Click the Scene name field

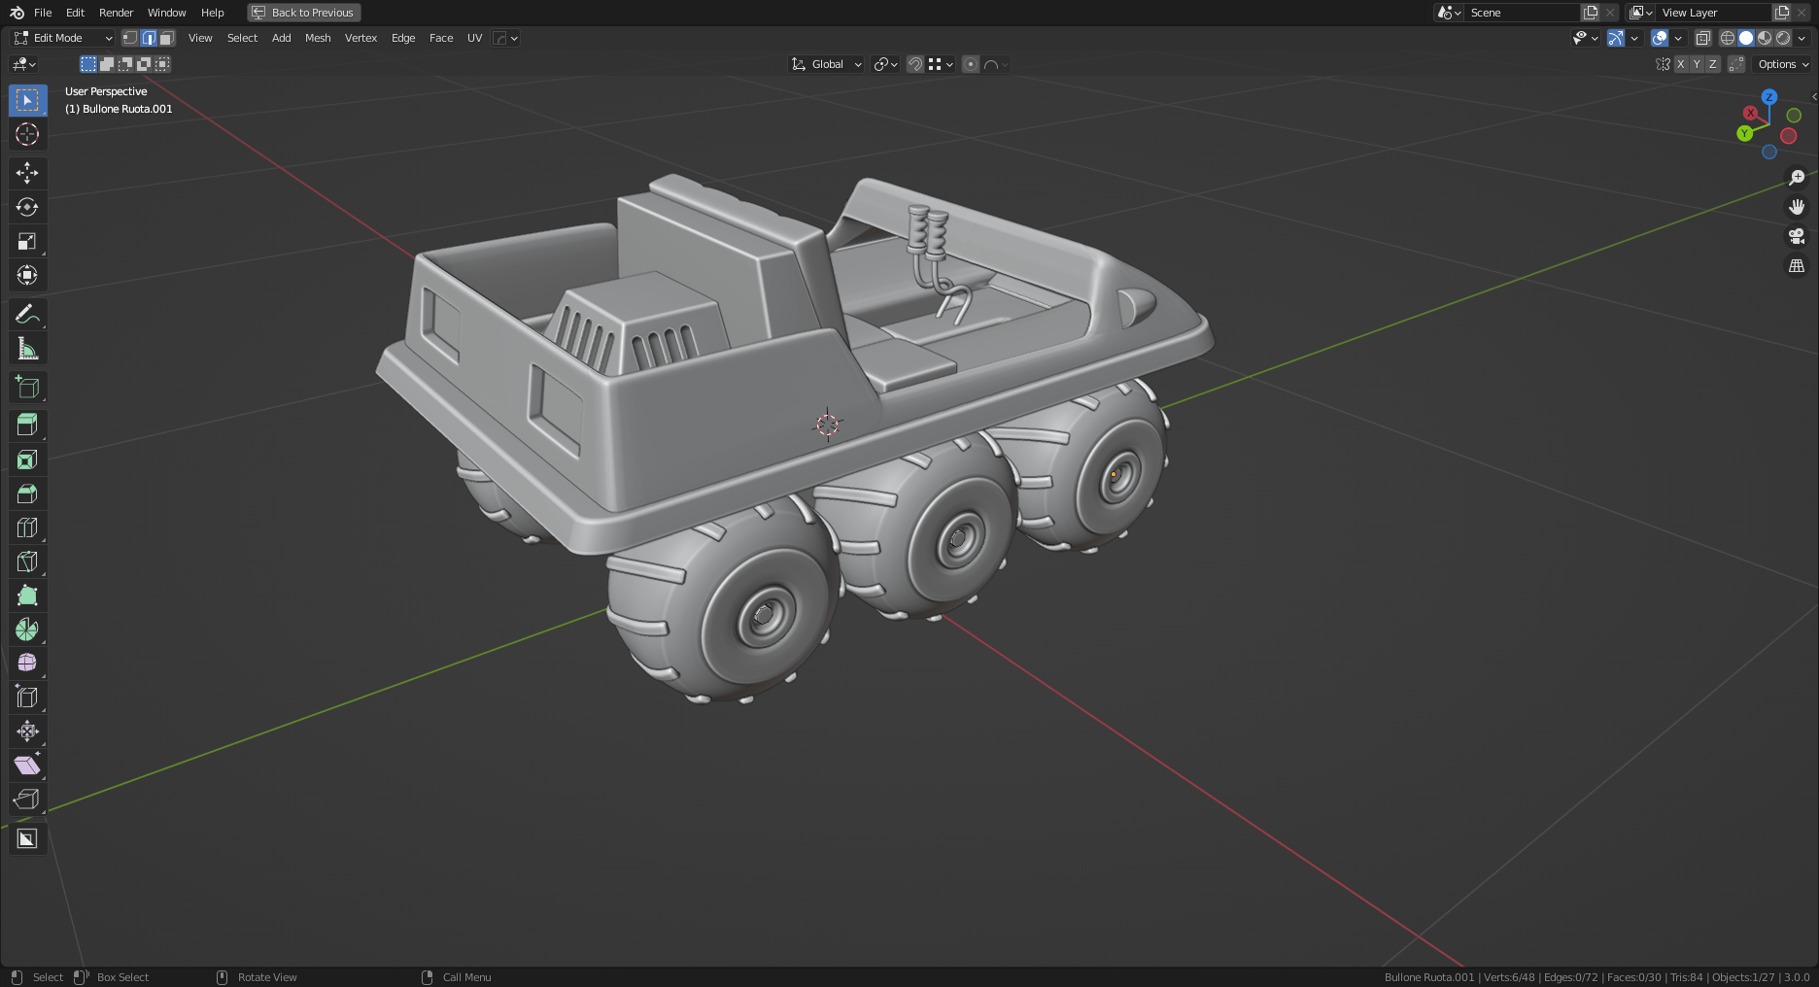[1523, 13]
